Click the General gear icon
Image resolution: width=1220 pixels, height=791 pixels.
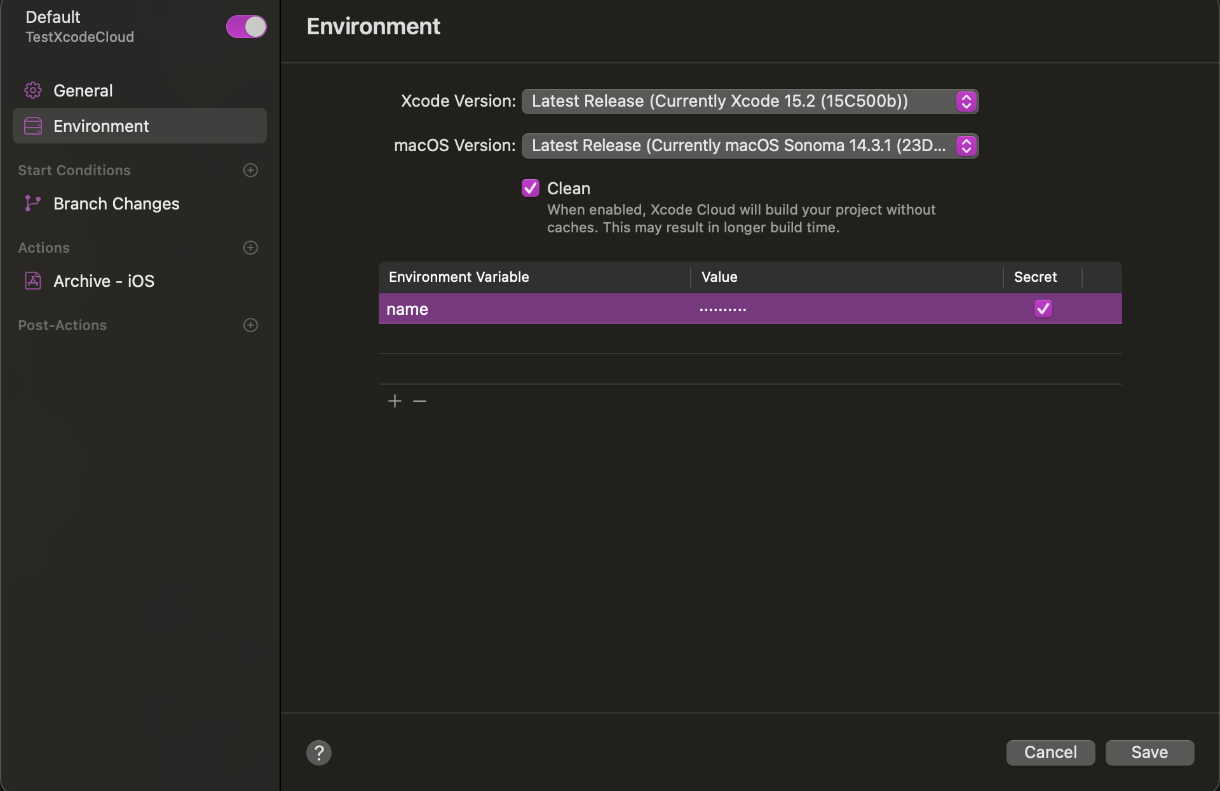[33, 91]
